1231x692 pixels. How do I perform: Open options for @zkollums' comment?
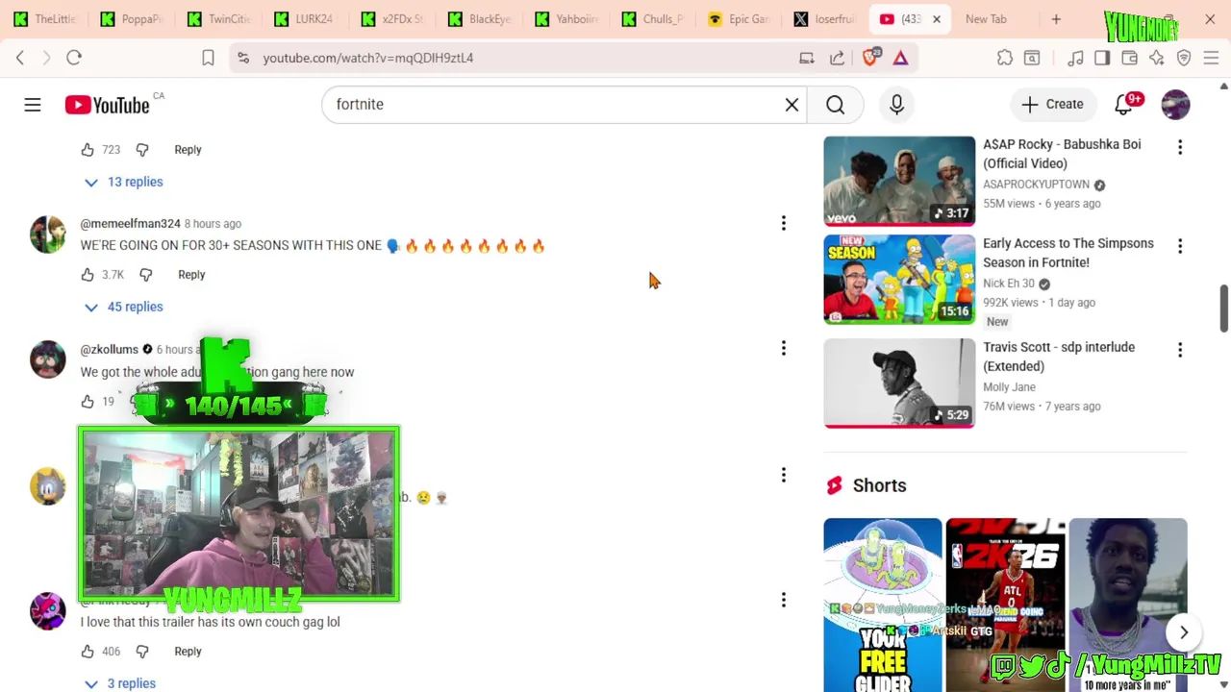[x=784, y=348]
